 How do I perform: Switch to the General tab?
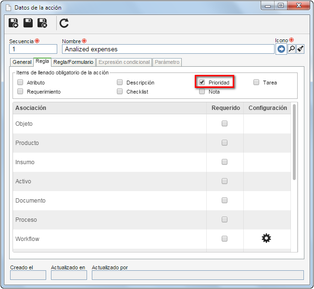coord(22,62)
